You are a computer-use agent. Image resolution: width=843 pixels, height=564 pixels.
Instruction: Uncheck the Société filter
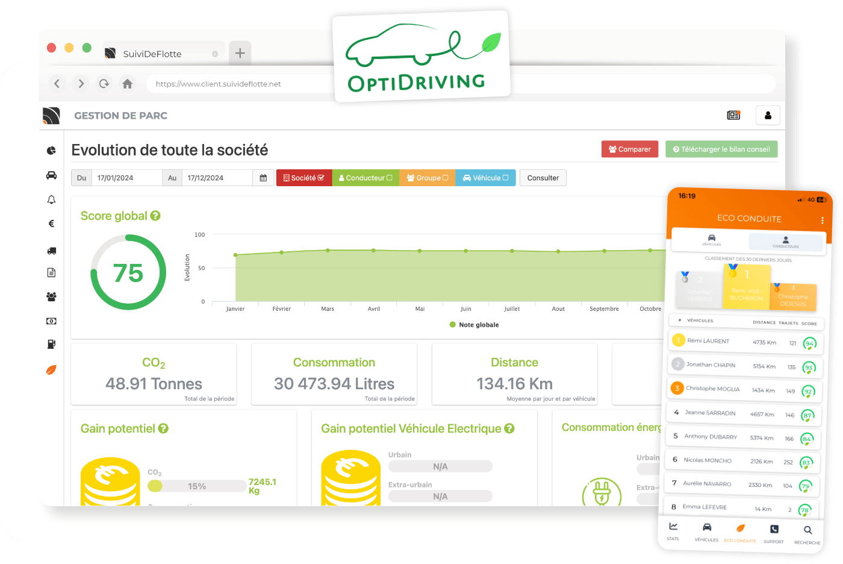(x=304, y=178)
